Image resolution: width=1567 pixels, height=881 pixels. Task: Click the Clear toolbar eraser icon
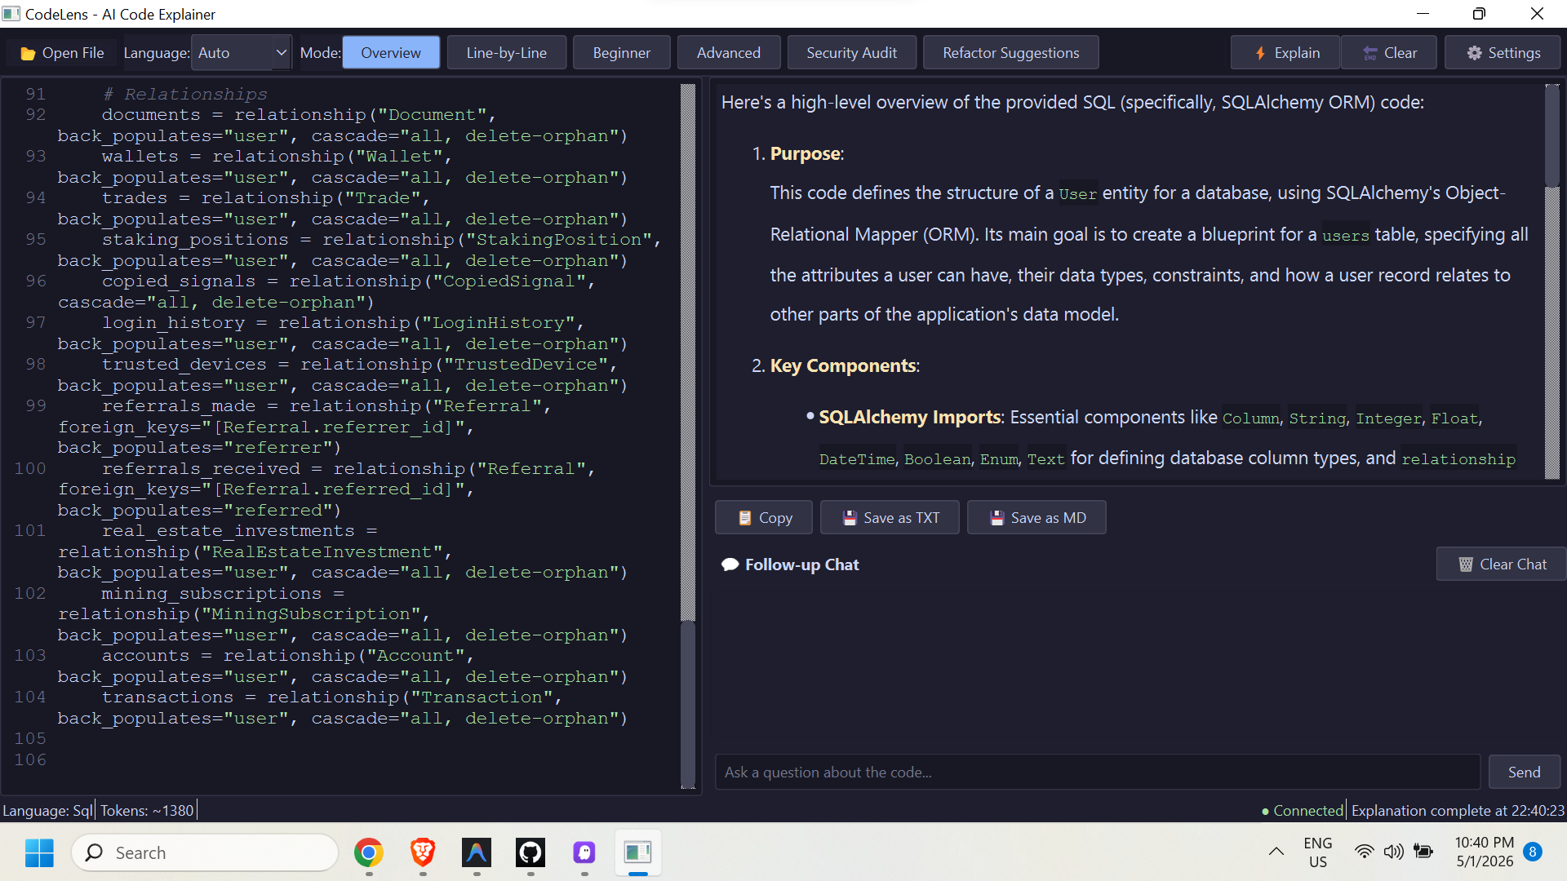1370,53
